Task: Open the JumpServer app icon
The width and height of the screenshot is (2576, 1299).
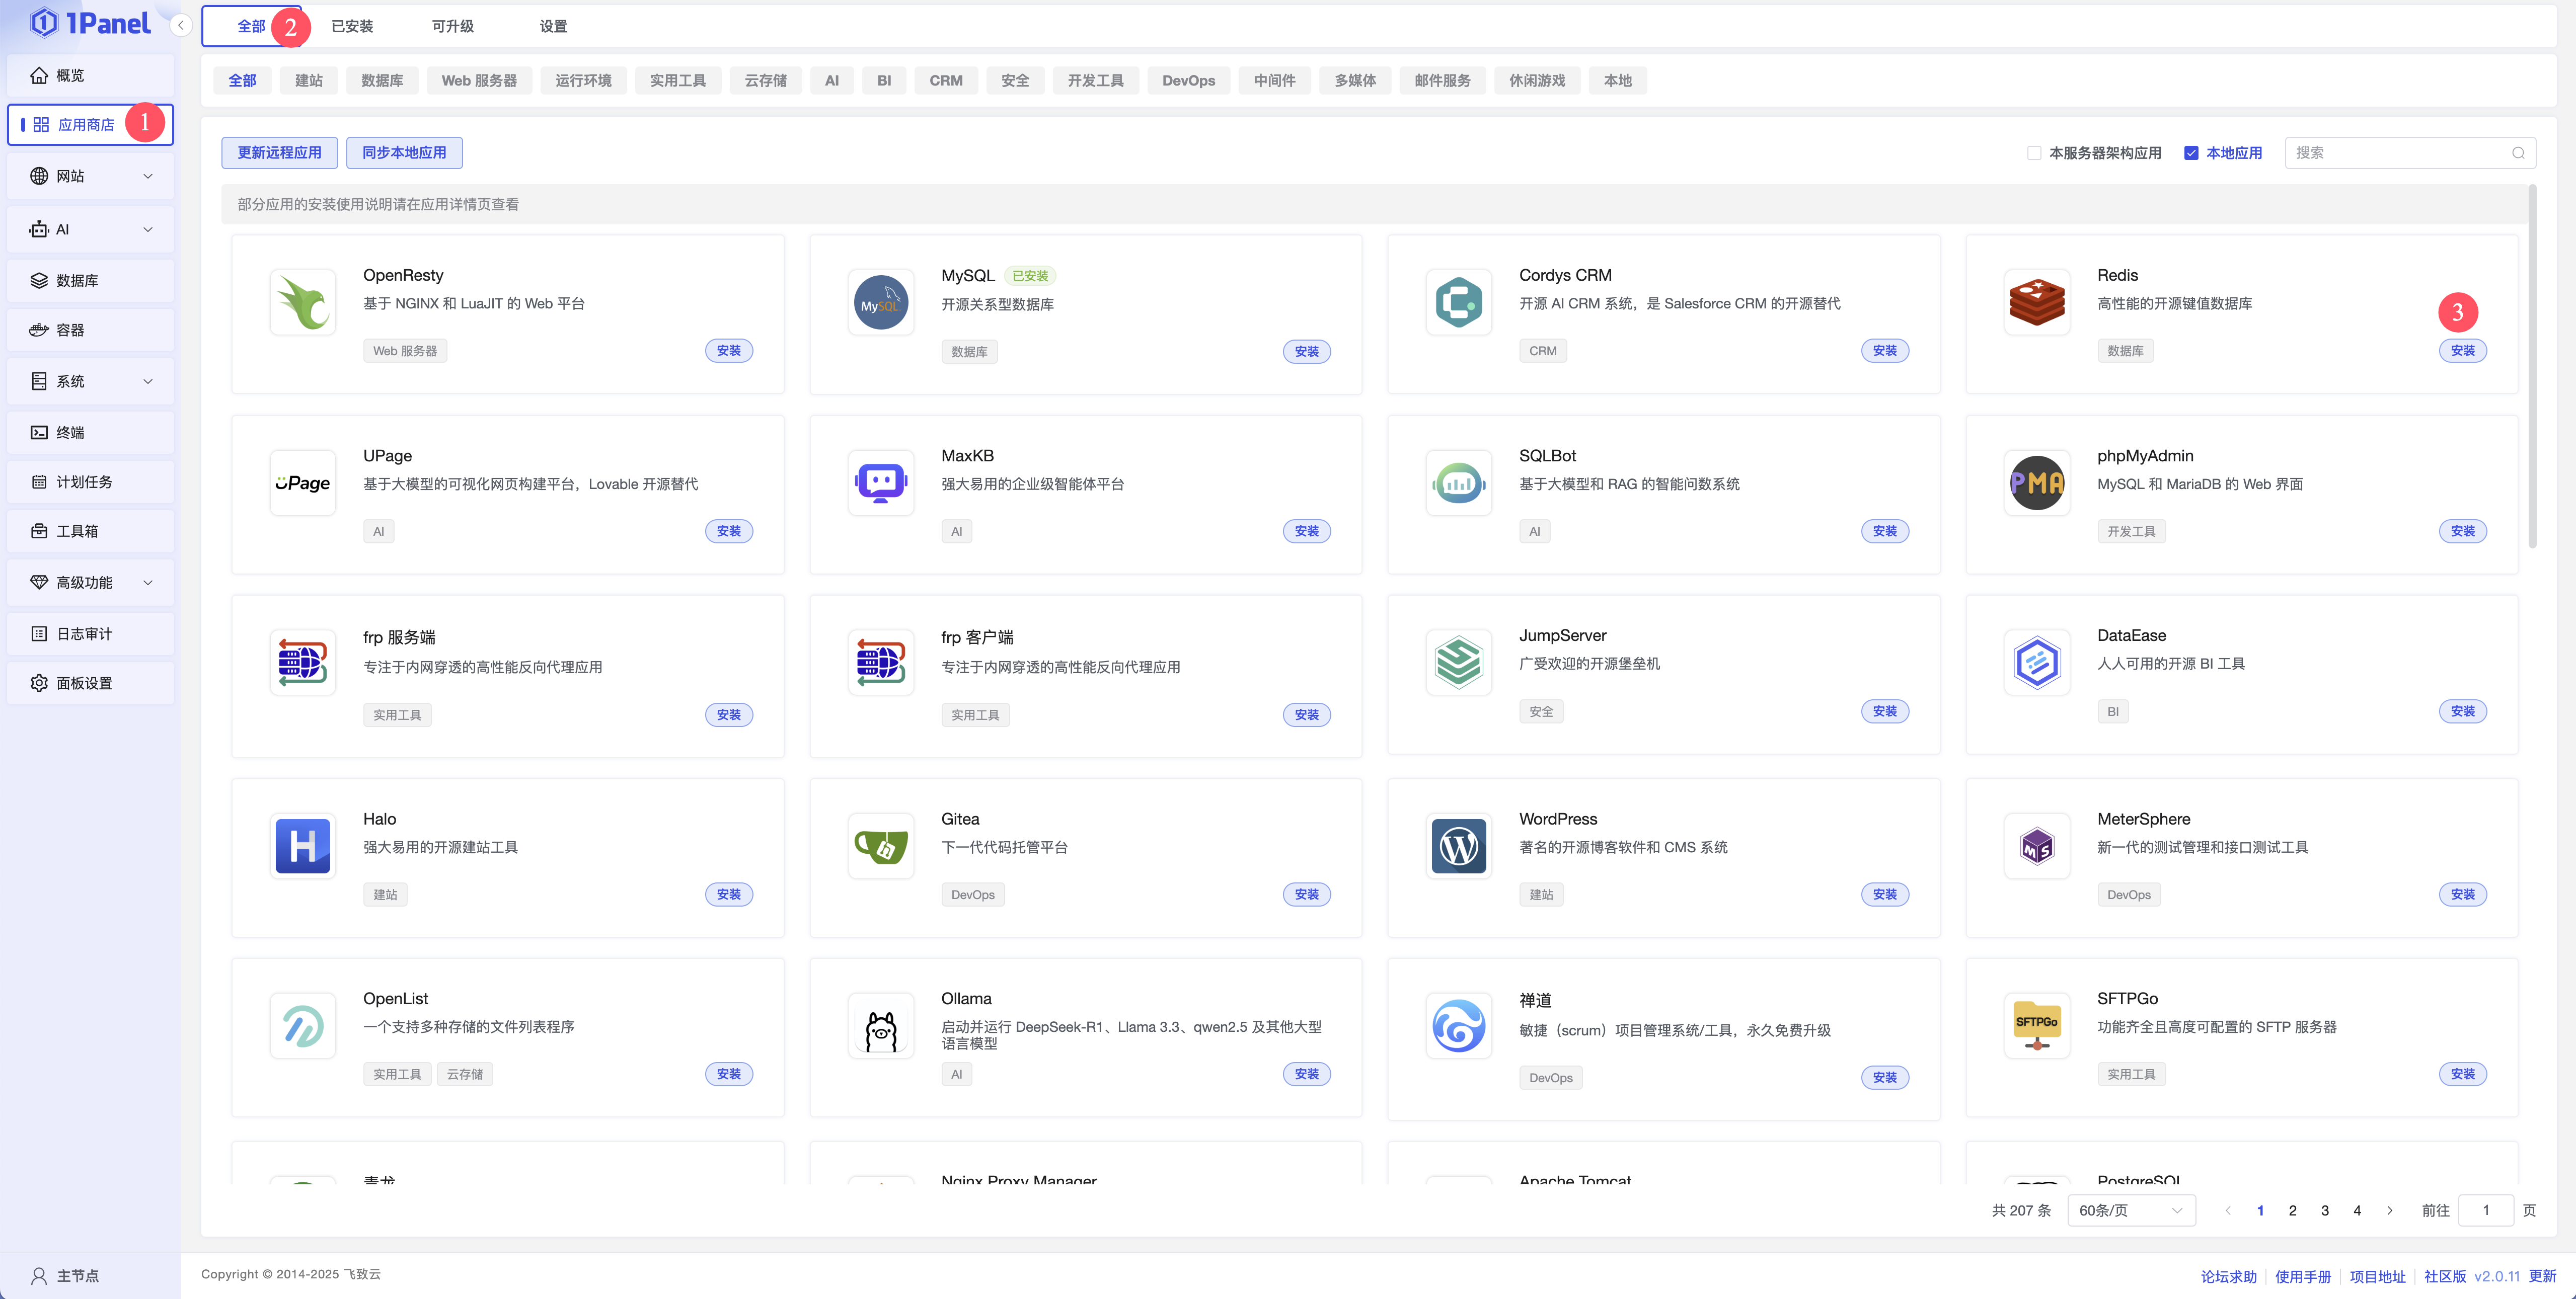Action: point(1458,663)
